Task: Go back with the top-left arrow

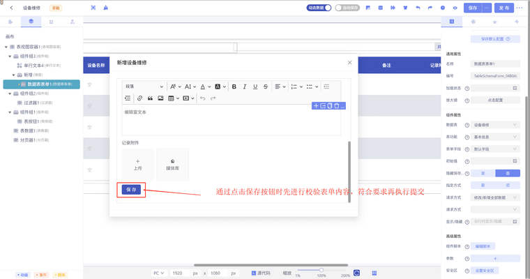Action: (x=11, y=8)
